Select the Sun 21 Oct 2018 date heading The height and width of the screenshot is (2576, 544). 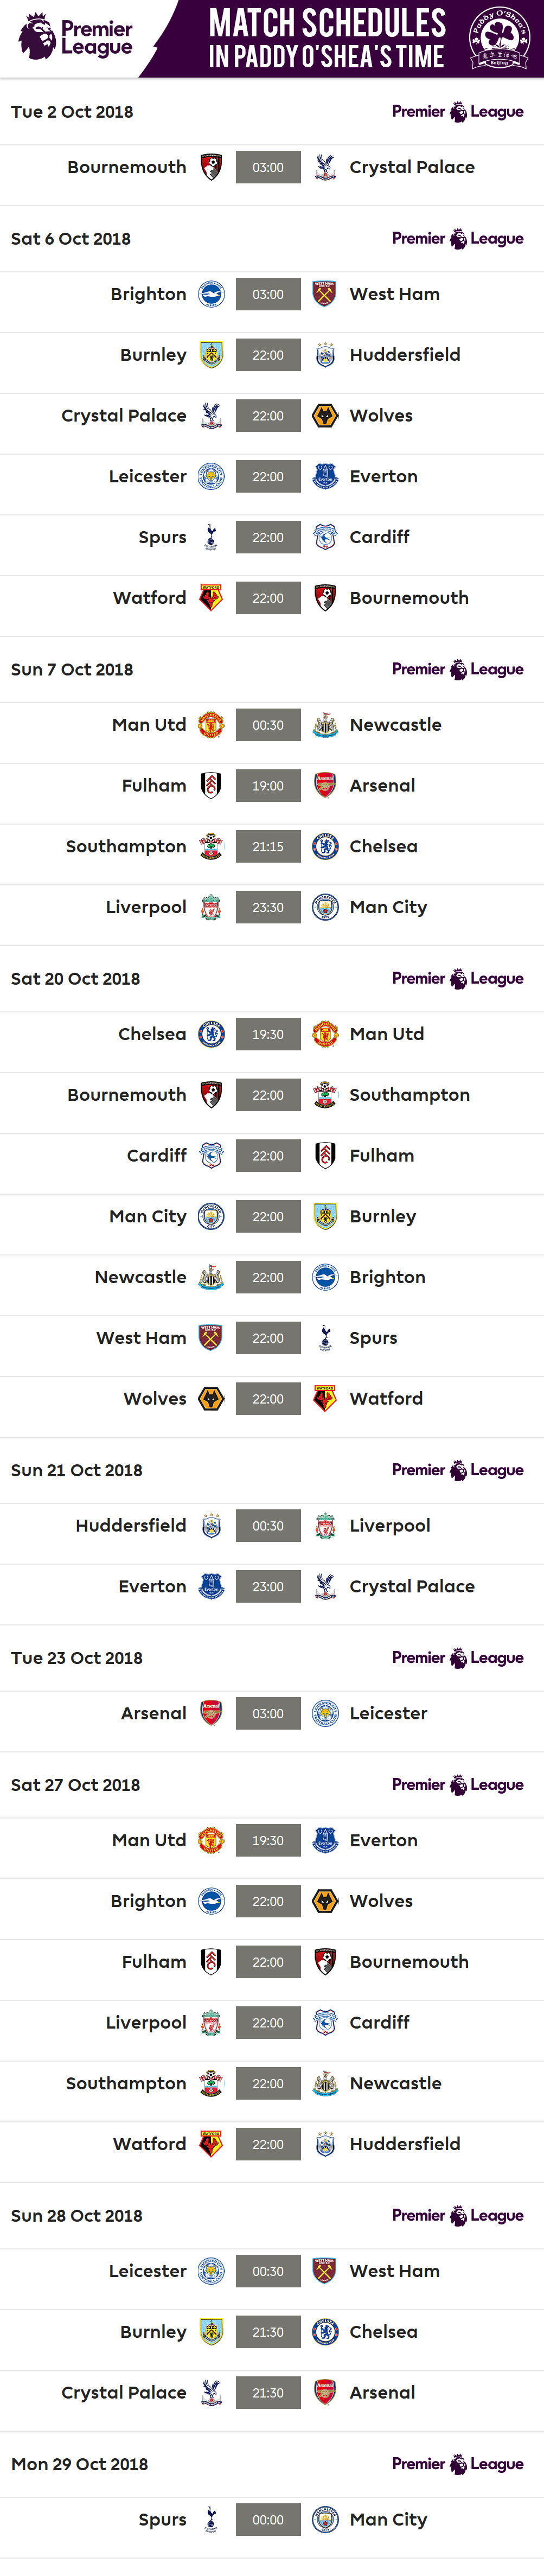tap(77, 1470)
